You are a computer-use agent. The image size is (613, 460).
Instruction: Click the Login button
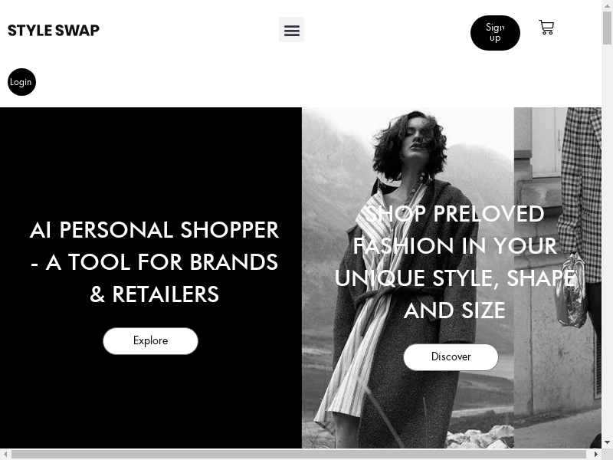point(21,82)
